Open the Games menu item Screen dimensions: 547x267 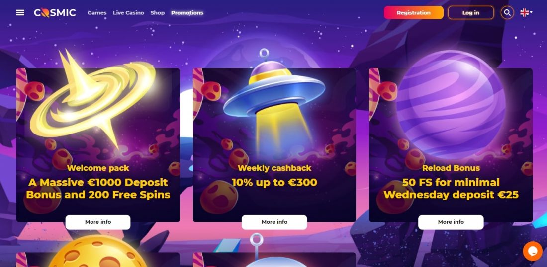coord(97,13)
